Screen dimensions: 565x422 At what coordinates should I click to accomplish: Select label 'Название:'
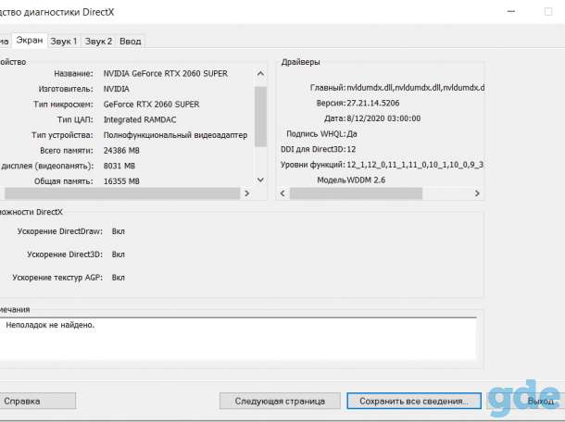pyautogui.click(x=73, y=73)
